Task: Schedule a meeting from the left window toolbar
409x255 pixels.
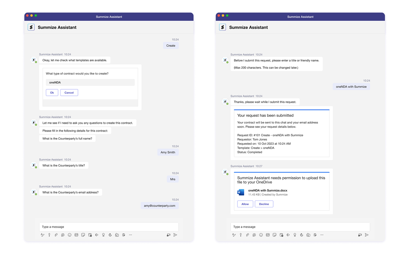Action: point(90,235)
